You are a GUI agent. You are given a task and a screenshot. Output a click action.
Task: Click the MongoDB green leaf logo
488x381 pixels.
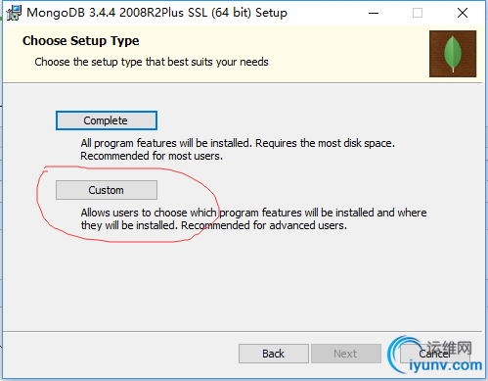(453, 54)
